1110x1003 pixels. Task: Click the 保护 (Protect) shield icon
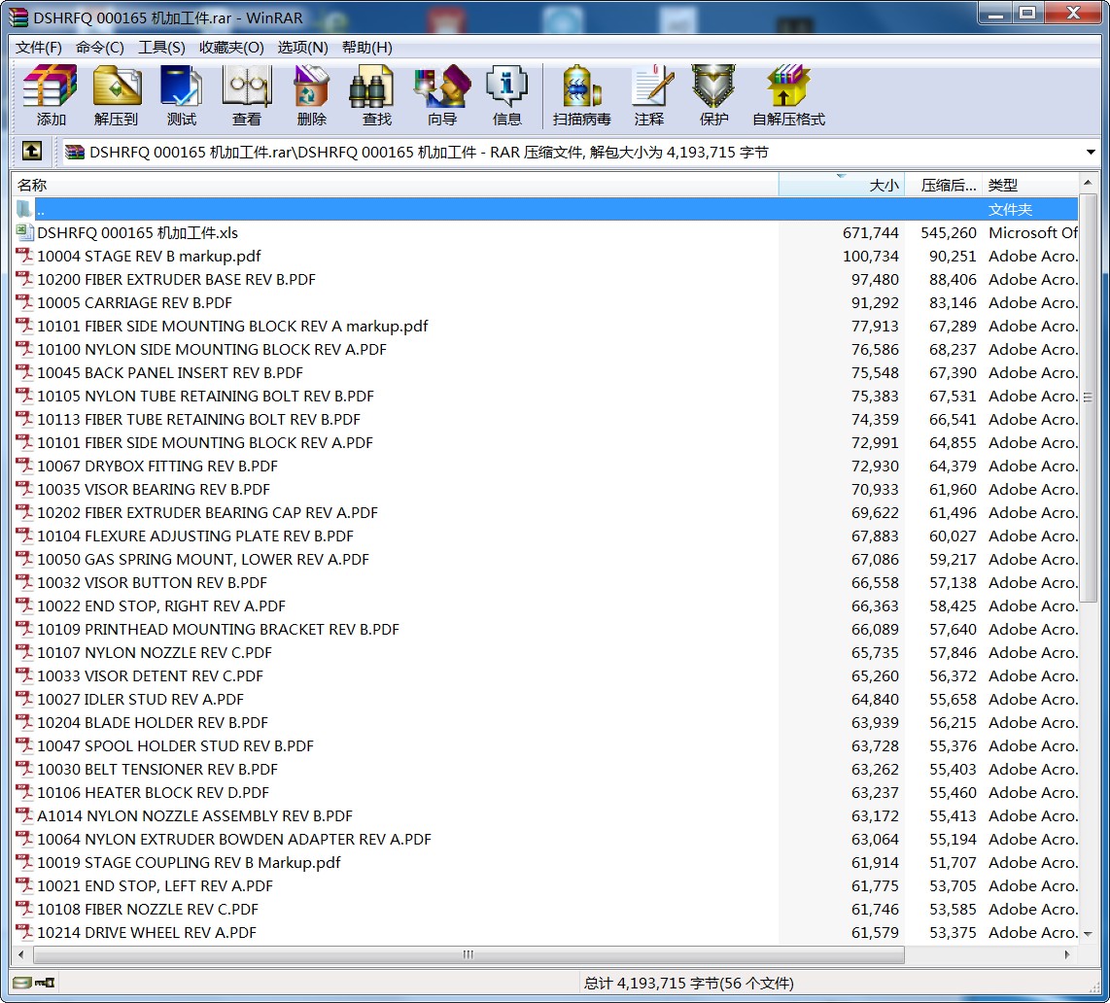(x=713, y=86)
